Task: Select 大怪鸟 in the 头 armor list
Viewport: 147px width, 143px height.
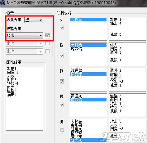Action: 88,20
